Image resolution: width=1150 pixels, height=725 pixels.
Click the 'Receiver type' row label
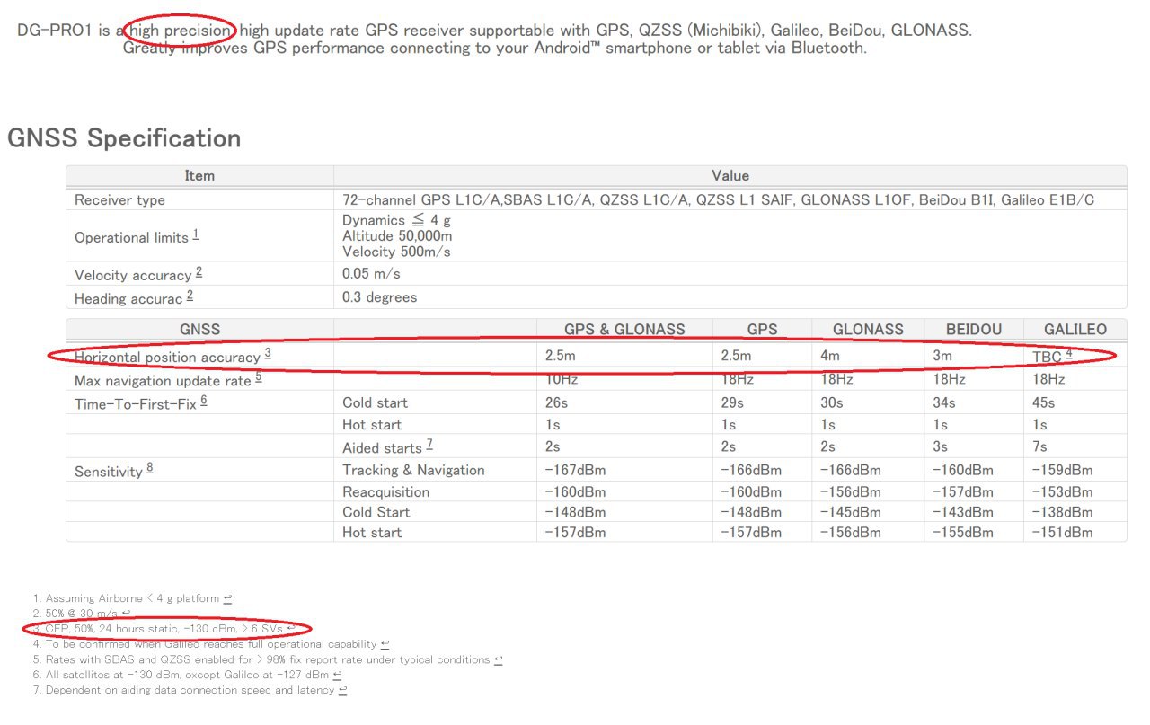click(x=119, y=200)
